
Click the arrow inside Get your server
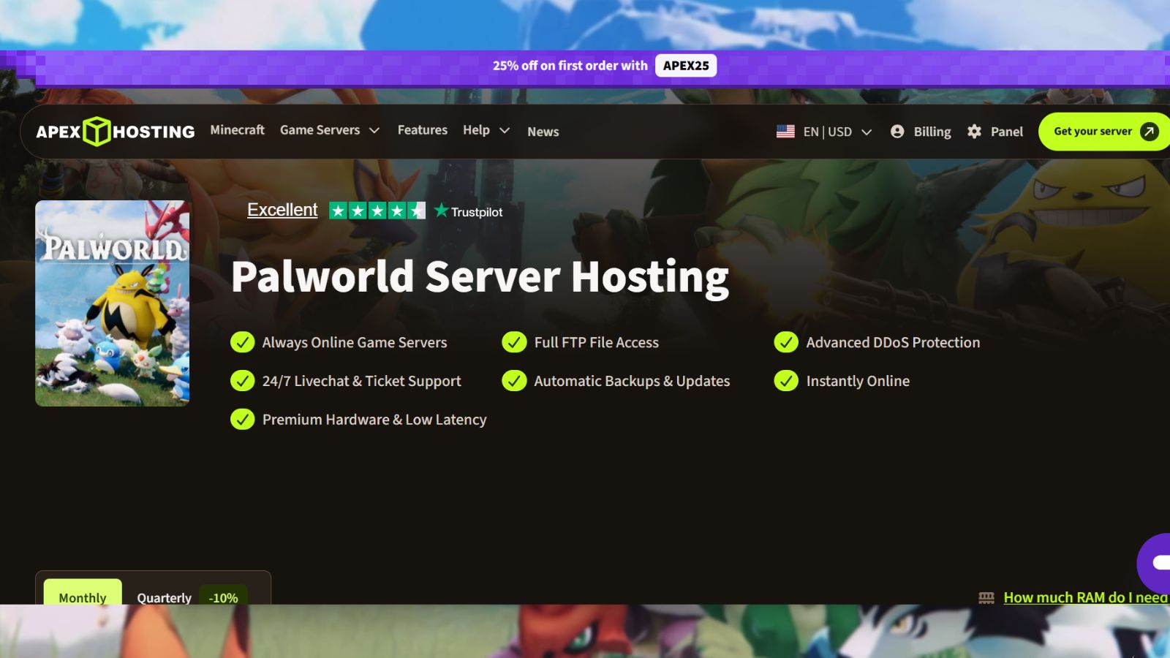click(1150, 132)
